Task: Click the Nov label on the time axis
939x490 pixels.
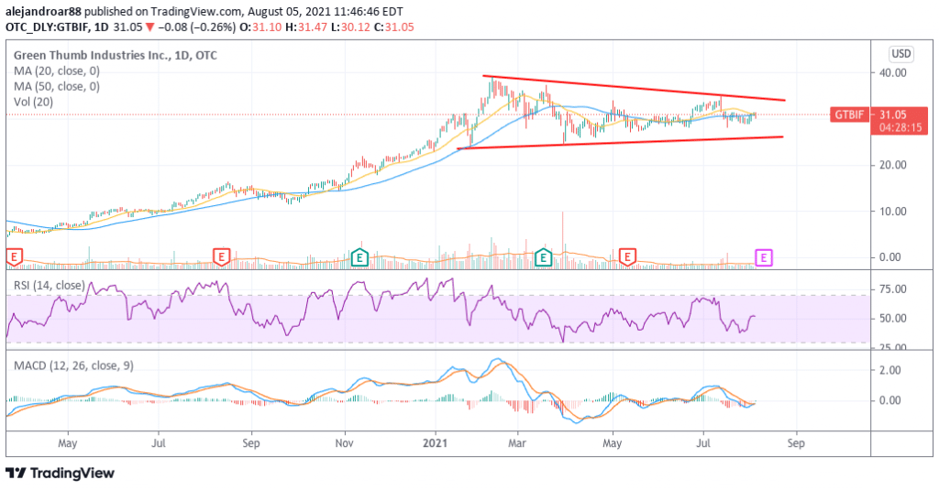Action: click(x=345, y=443)
